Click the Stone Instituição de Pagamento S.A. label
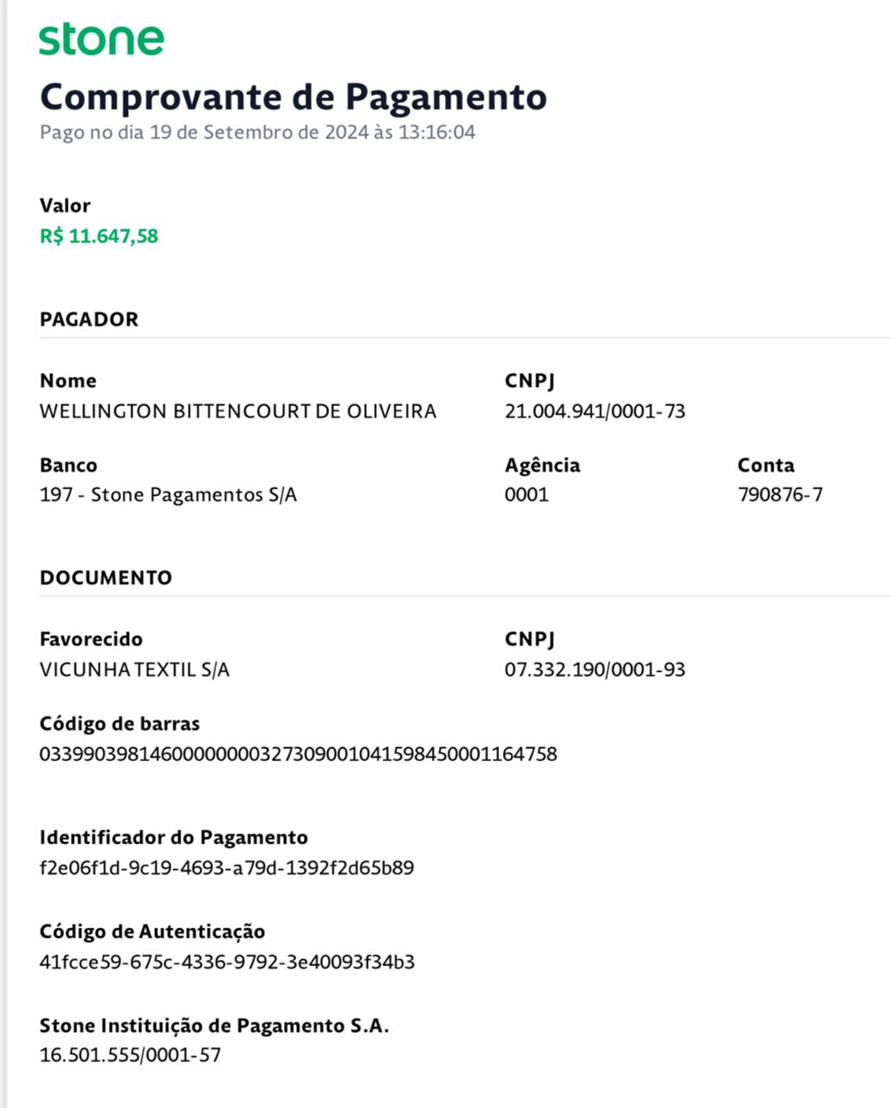The image size is (891, 1108). (215, 1026)
